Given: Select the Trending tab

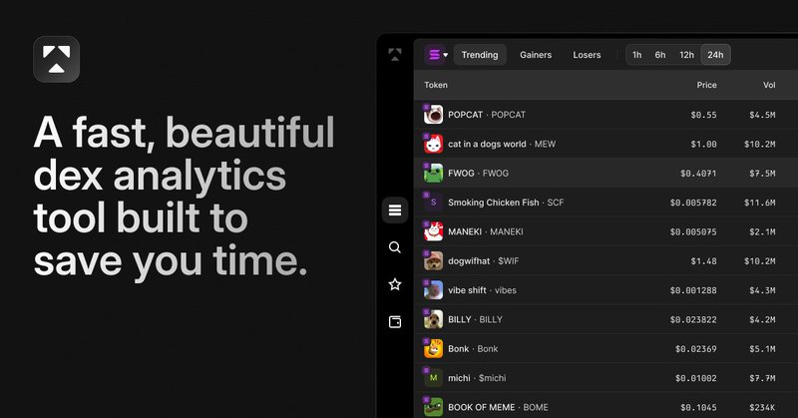Looking at the screenshot, I should (480, 55).
